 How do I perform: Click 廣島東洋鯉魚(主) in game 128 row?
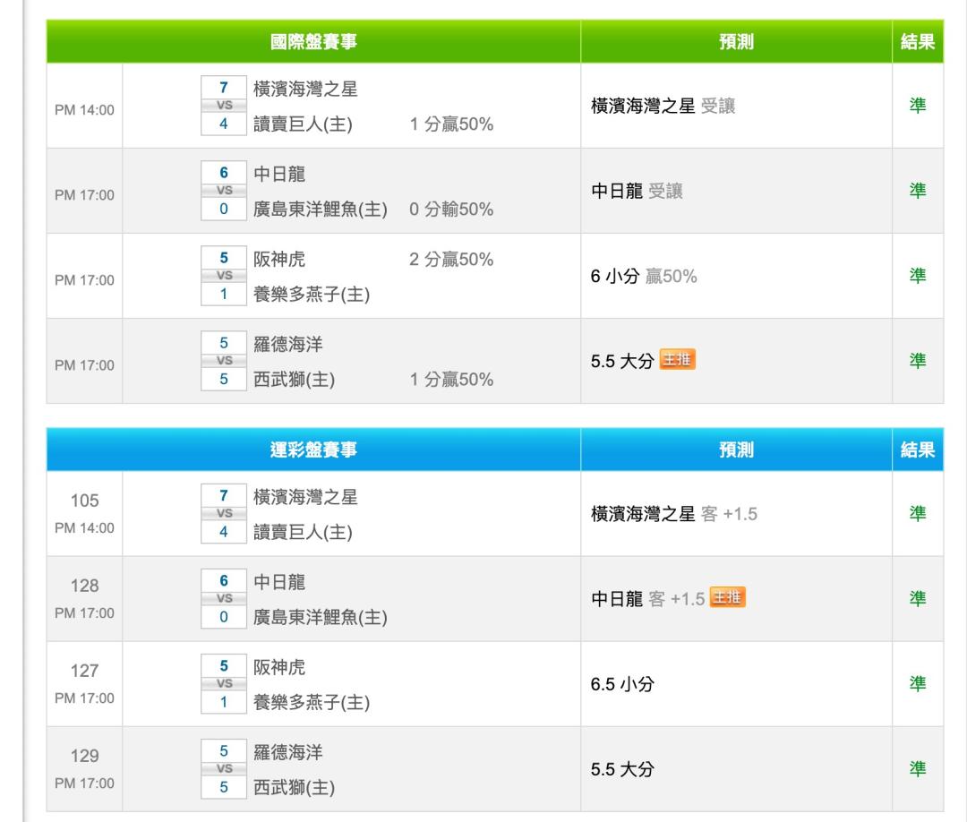pyautogui.click(x=320, y=618)
